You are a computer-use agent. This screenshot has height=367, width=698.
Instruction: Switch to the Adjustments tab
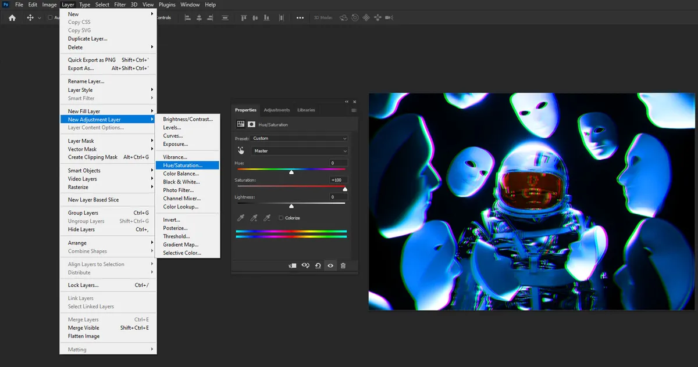coord(276,110)
